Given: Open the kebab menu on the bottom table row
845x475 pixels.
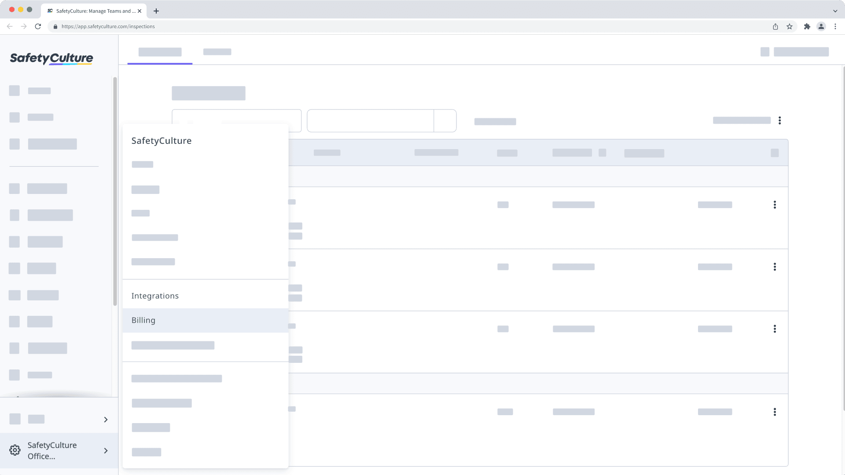Looking at the screenshot, I should click(x=775, y=412).
